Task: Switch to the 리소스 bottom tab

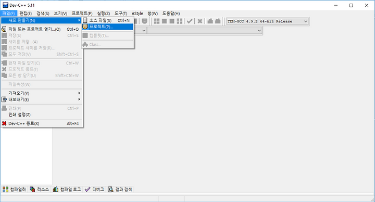Action: pyautogui.click(x=40, y=190)
